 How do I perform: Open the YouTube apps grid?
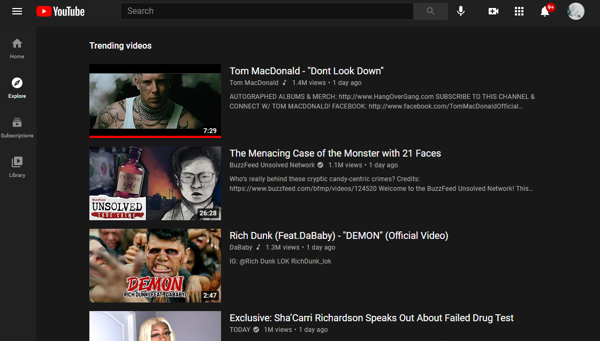[519, 11]
